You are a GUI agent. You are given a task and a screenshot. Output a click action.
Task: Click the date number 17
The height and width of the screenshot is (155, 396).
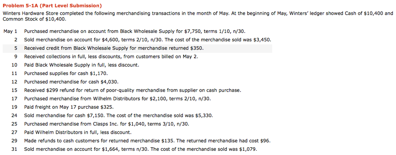click(14, 99)
